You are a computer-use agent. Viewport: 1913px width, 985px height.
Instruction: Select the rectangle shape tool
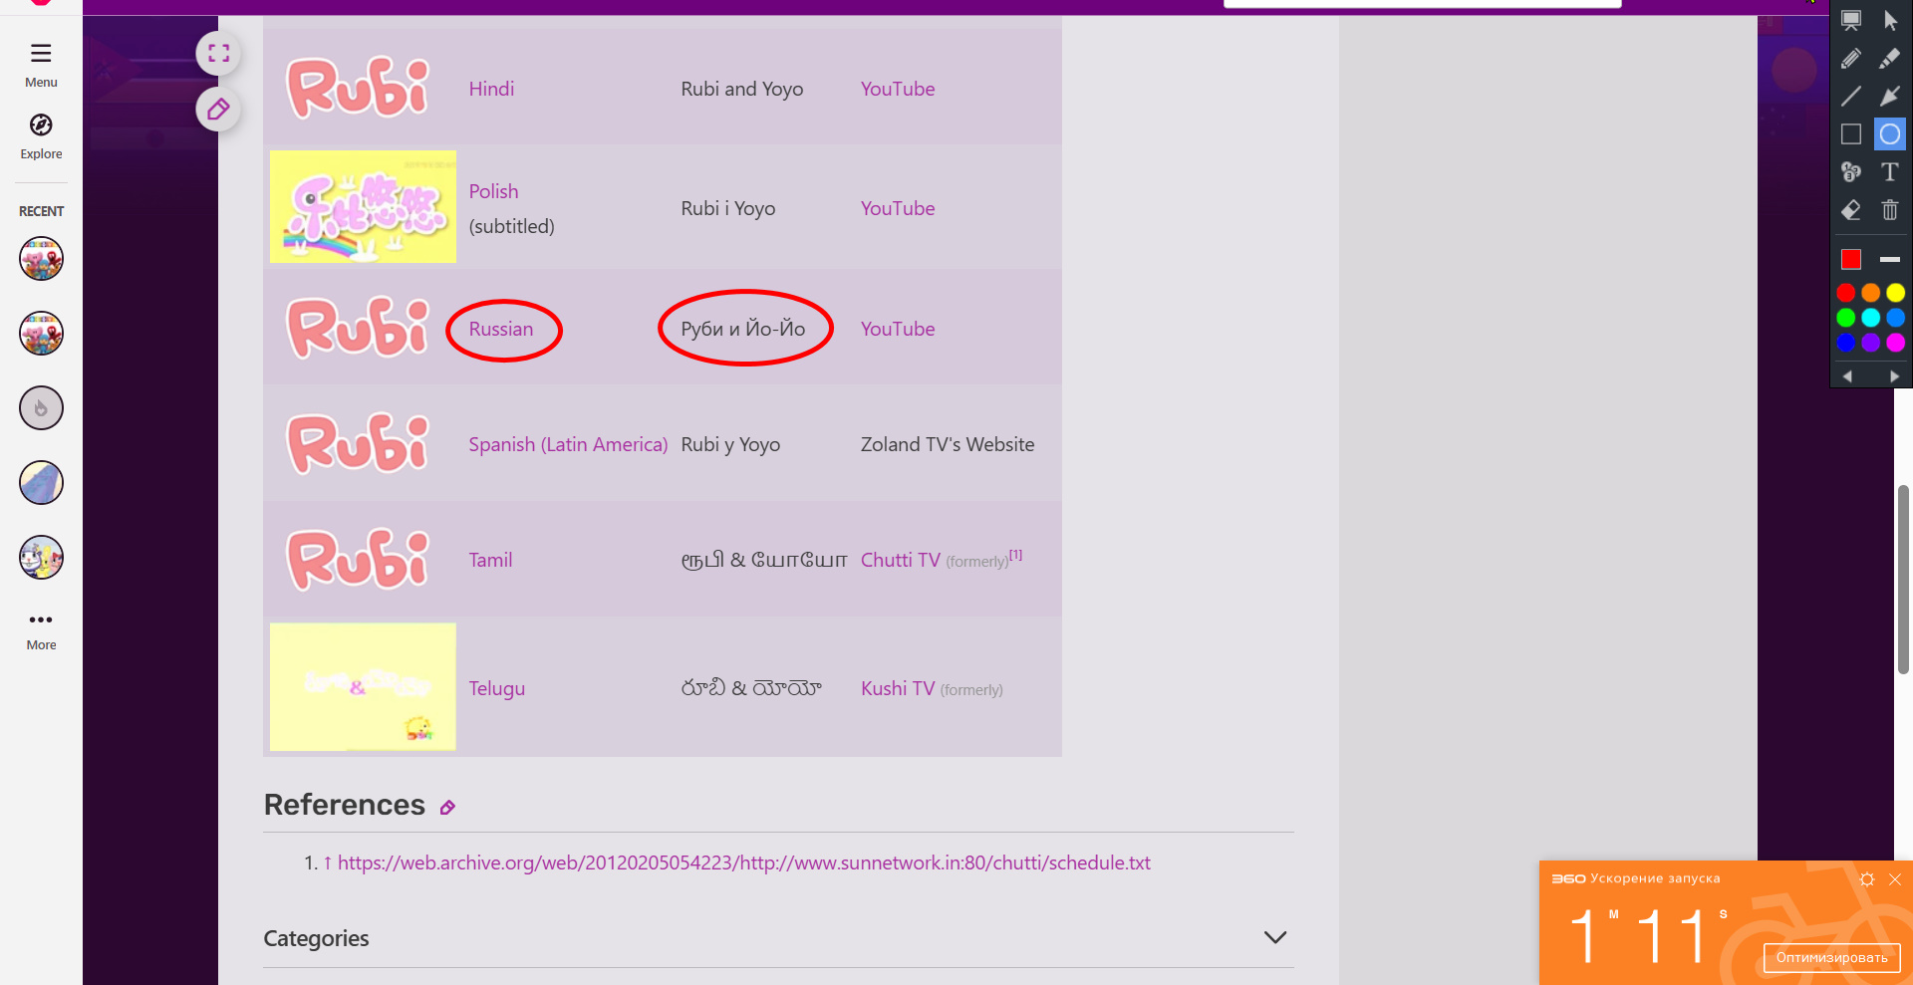coord(1850,134)
